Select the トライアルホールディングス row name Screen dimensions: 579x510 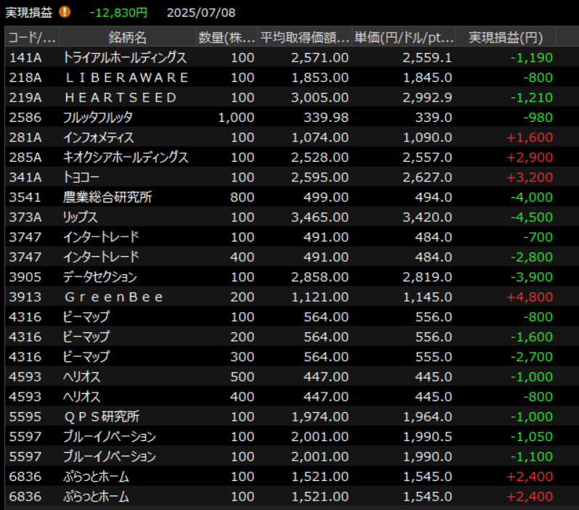[125, 57]
